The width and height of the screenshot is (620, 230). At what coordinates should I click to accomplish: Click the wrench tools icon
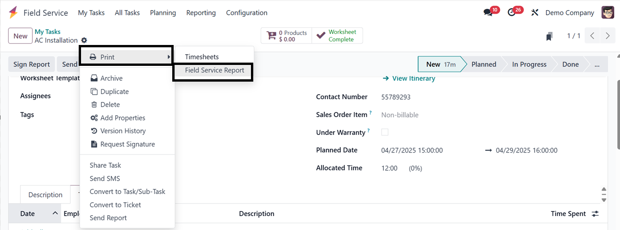coord(535,13)
